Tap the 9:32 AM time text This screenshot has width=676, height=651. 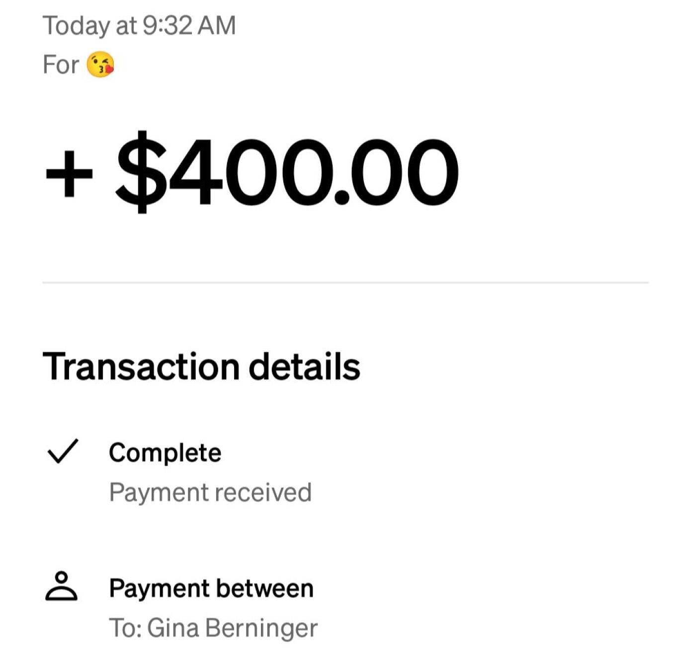point(189,25)
